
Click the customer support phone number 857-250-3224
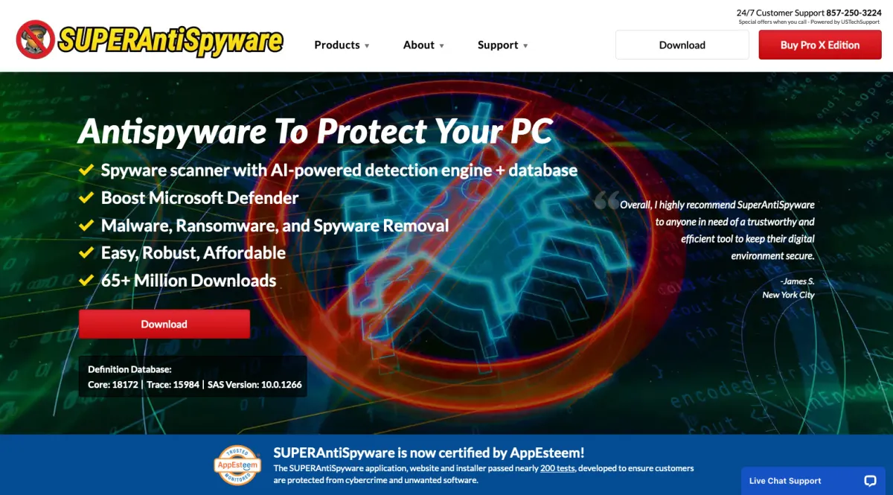pos(854,13)
